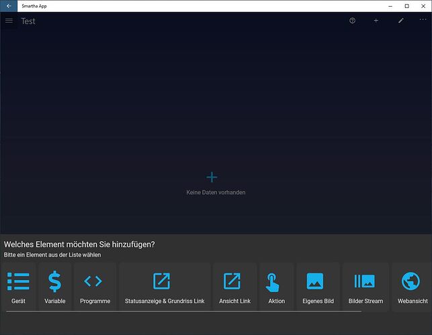Click the pencil edit icon
This screenshot has height=335, width=432.
pos(401,21)
